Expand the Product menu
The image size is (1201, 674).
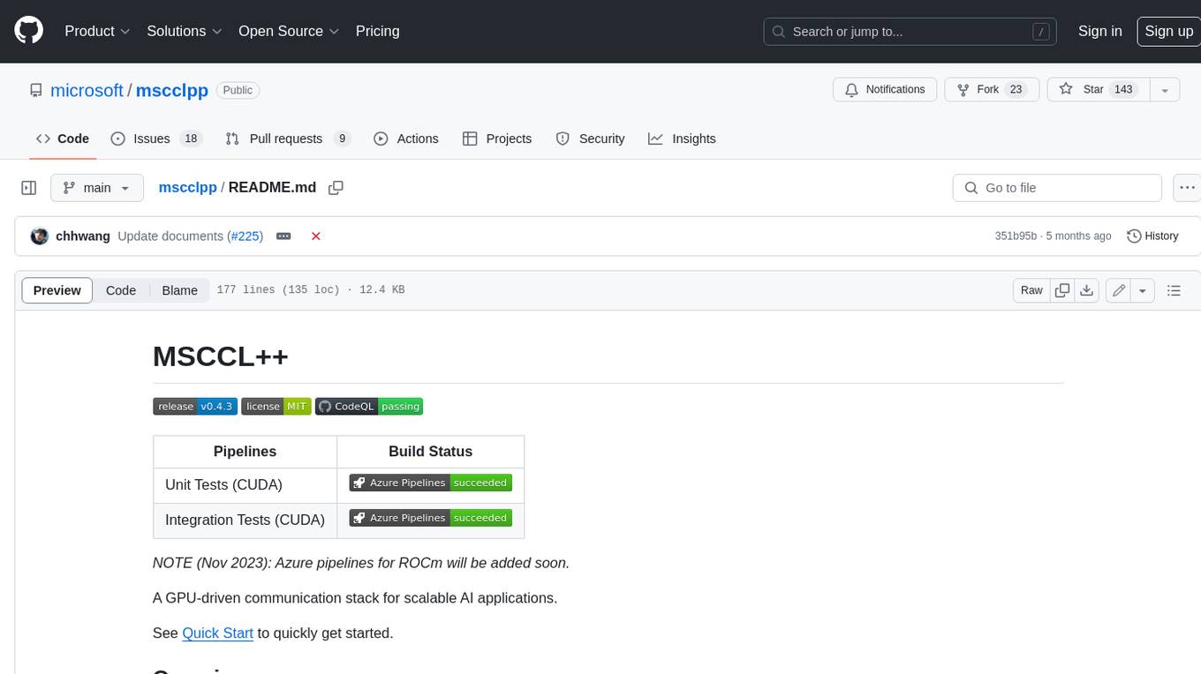(97, 31)
